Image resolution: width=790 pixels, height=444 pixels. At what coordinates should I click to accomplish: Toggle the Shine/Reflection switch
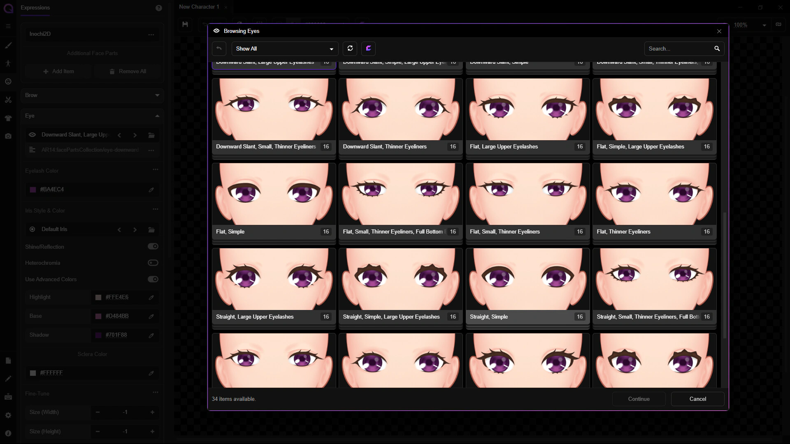(153, 246)
